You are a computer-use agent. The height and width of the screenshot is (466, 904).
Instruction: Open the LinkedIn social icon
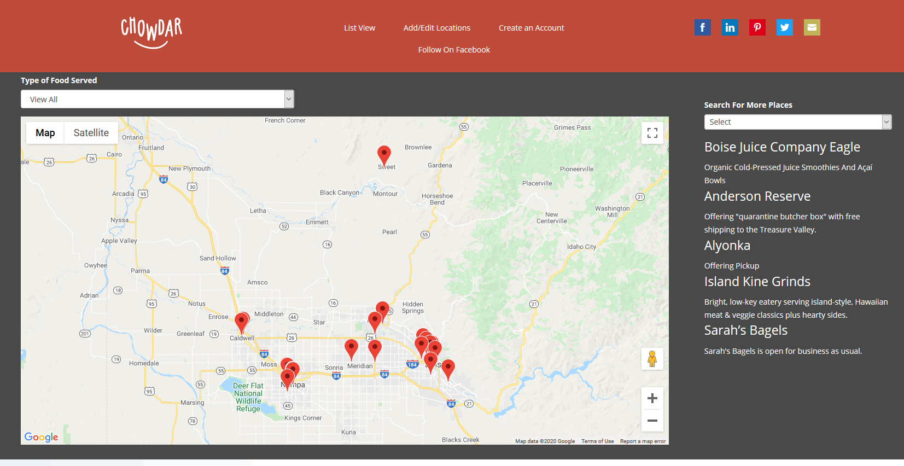tap(730, 27)
